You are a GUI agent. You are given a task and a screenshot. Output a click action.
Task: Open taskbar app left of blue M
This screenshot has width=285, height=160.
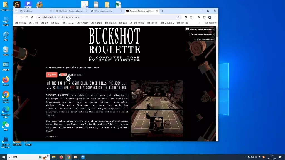coord(76,157)
